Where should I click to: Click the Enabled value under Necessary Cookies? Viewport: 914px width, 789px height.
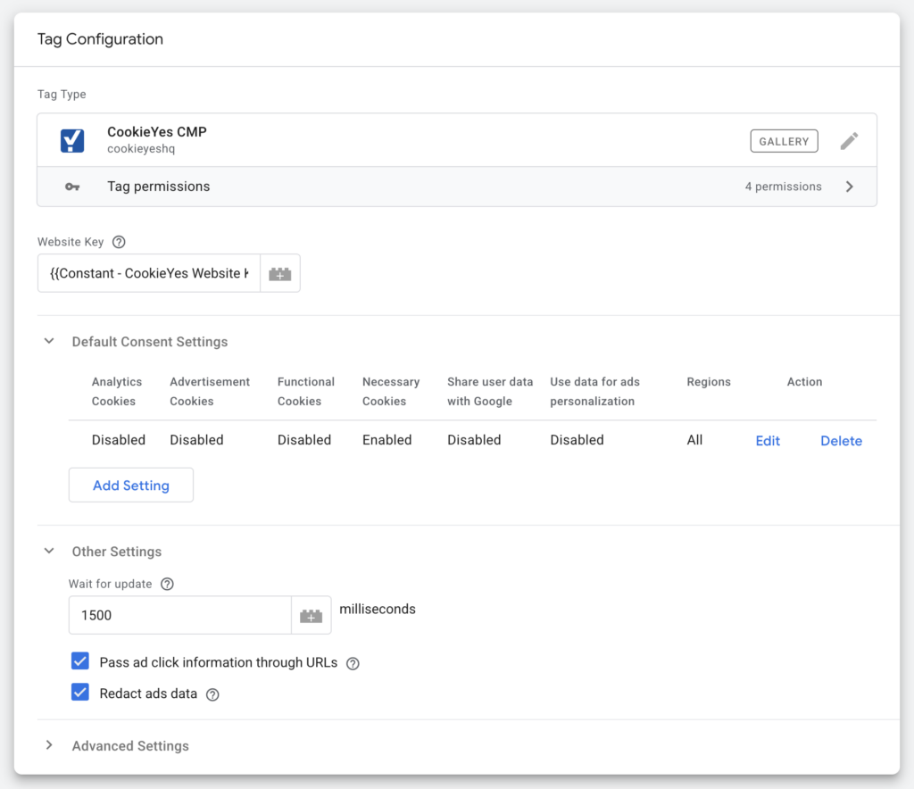387,440
